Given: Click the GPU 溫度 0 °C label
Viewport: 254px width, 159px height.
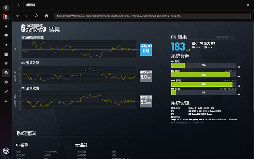Looking at the screenshot, I should (x=230, y=71).
